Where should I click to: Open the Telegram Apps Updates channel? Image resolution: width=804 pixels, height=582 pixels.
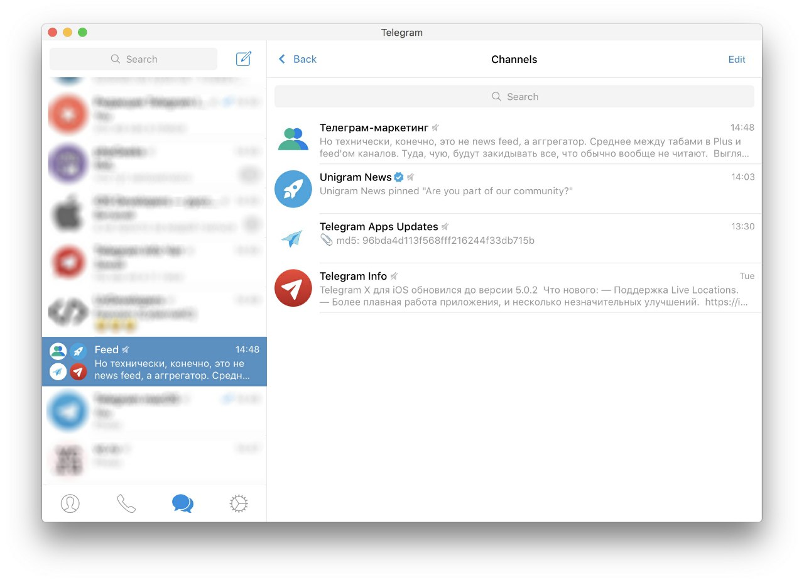514,238
